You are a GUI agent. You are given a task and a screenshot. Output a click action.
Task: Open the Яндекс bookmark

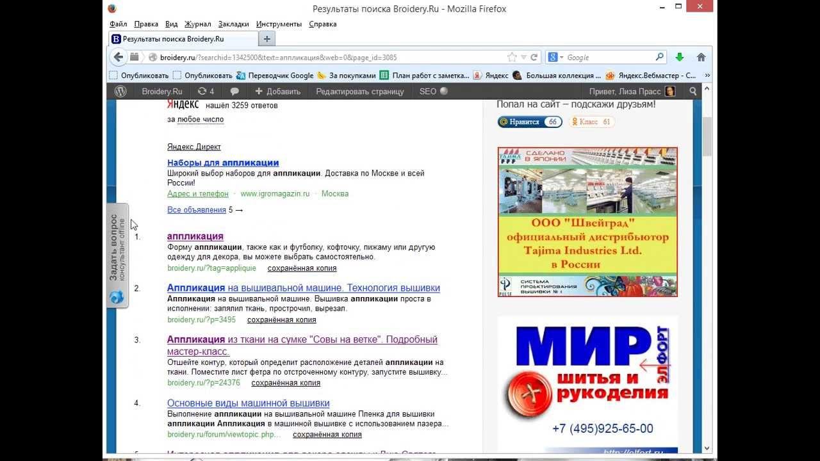[x=491, y=75]
